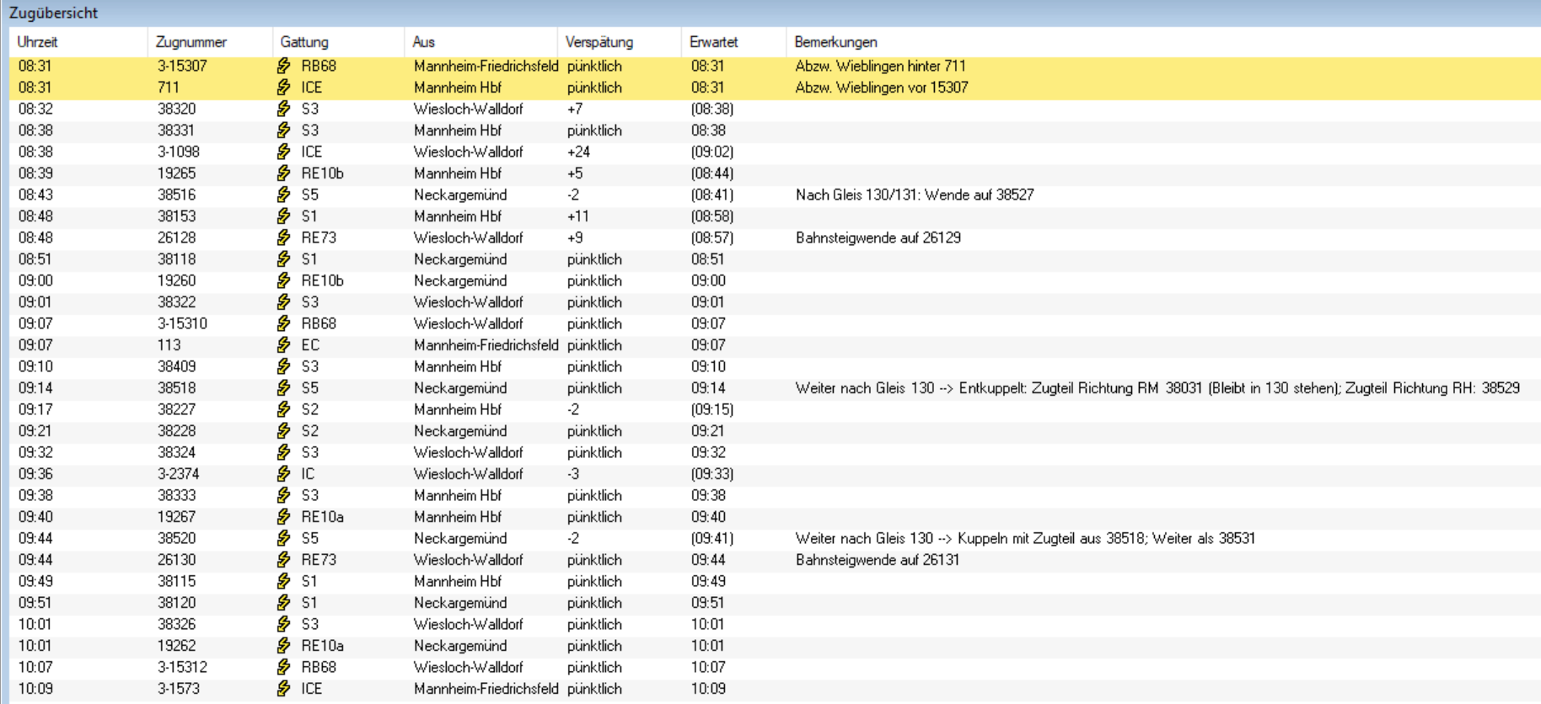Click the +24 delay entry
The width and height of the screenshot is (1541, 704).
point(578,152)
